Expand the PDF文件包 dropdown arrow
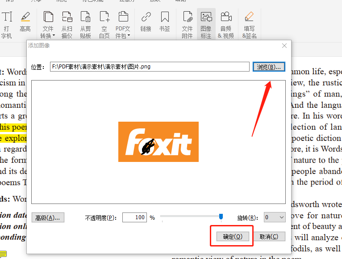 (x=129, y=35)
